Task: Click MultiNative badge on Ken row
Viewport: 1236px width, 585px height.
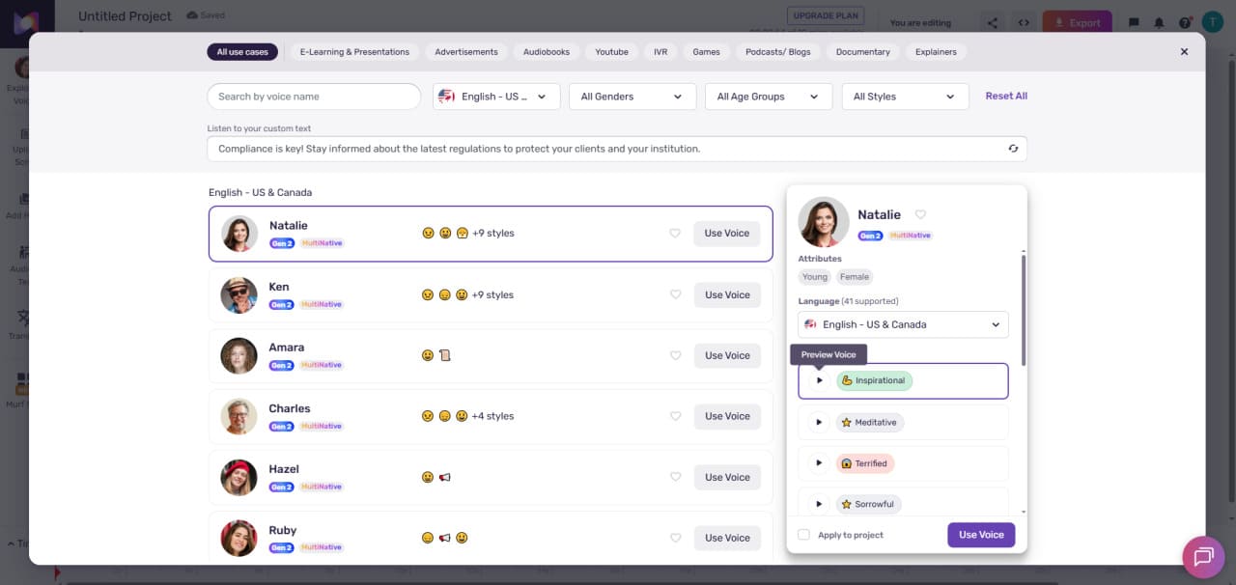Action: tap(322, 304)
